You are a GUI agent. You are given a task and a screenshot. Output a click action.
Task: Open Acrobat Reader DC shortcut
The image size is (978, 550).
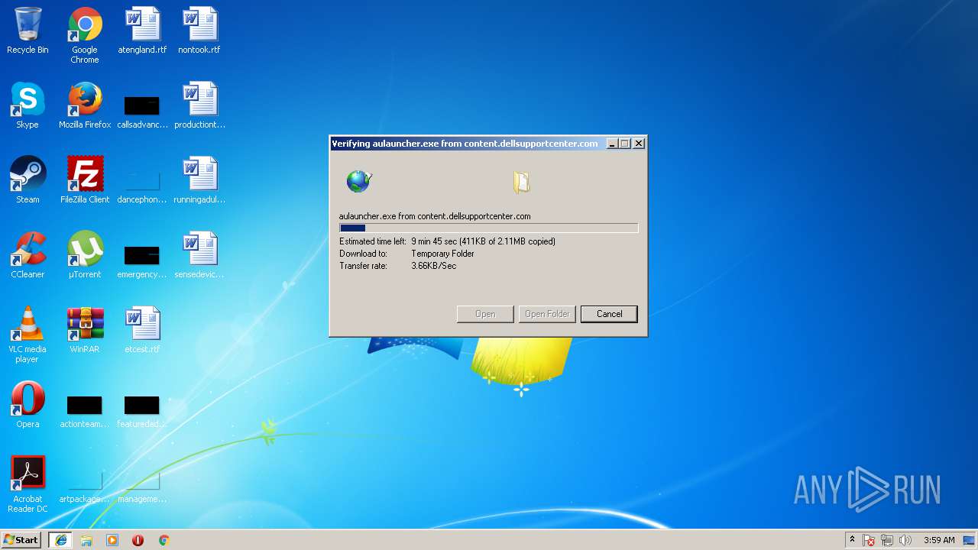pos(28,484)
